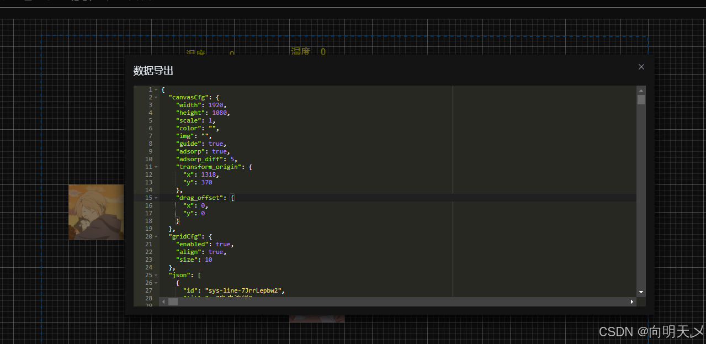
Task: Click the horizontal scrollbar thumb
Action: (x=173, y=301)
